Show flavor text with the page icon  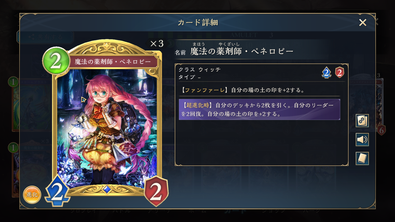tap(362, 159)
